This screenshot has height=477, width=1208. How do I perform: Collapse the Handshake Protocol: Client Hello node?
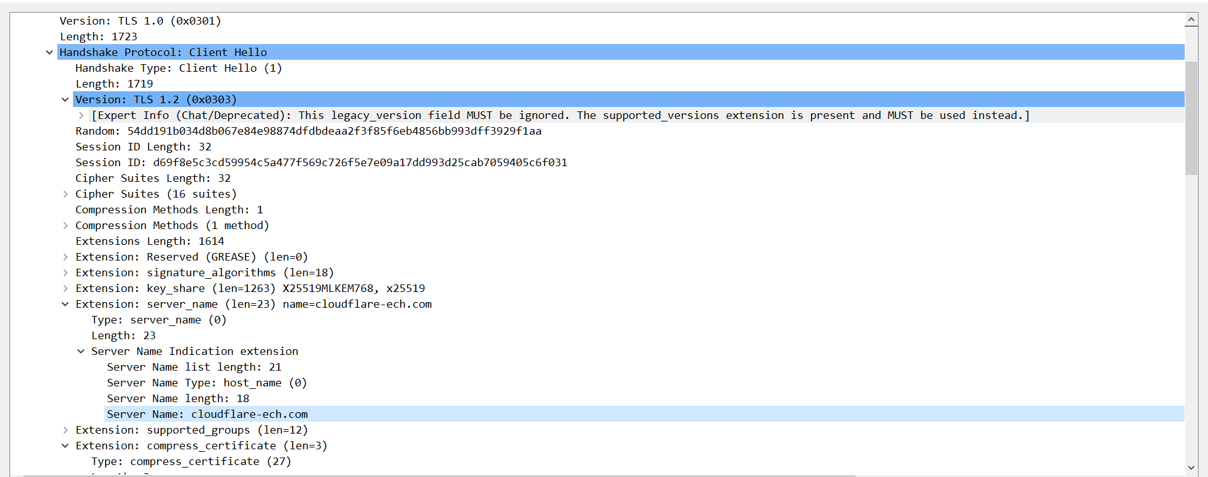coord(49,52)
